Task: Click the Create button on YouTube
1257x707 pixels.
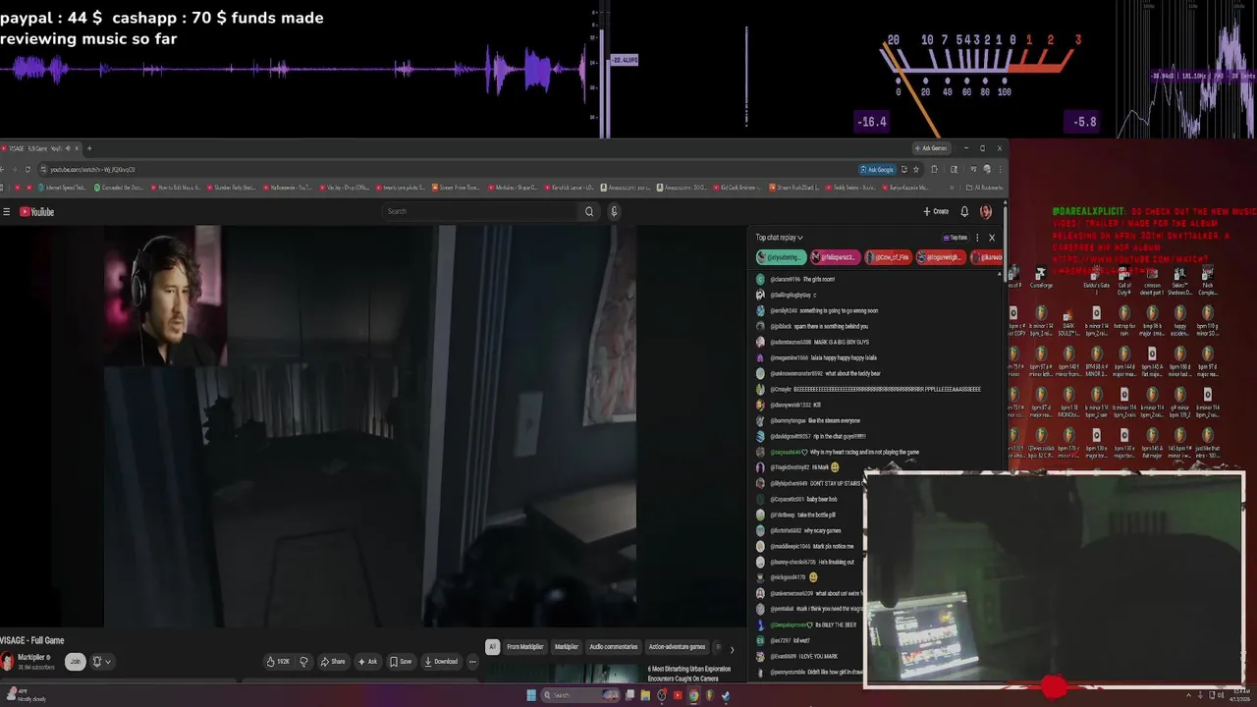Action: pyautogui.click(x=936, y=212)
